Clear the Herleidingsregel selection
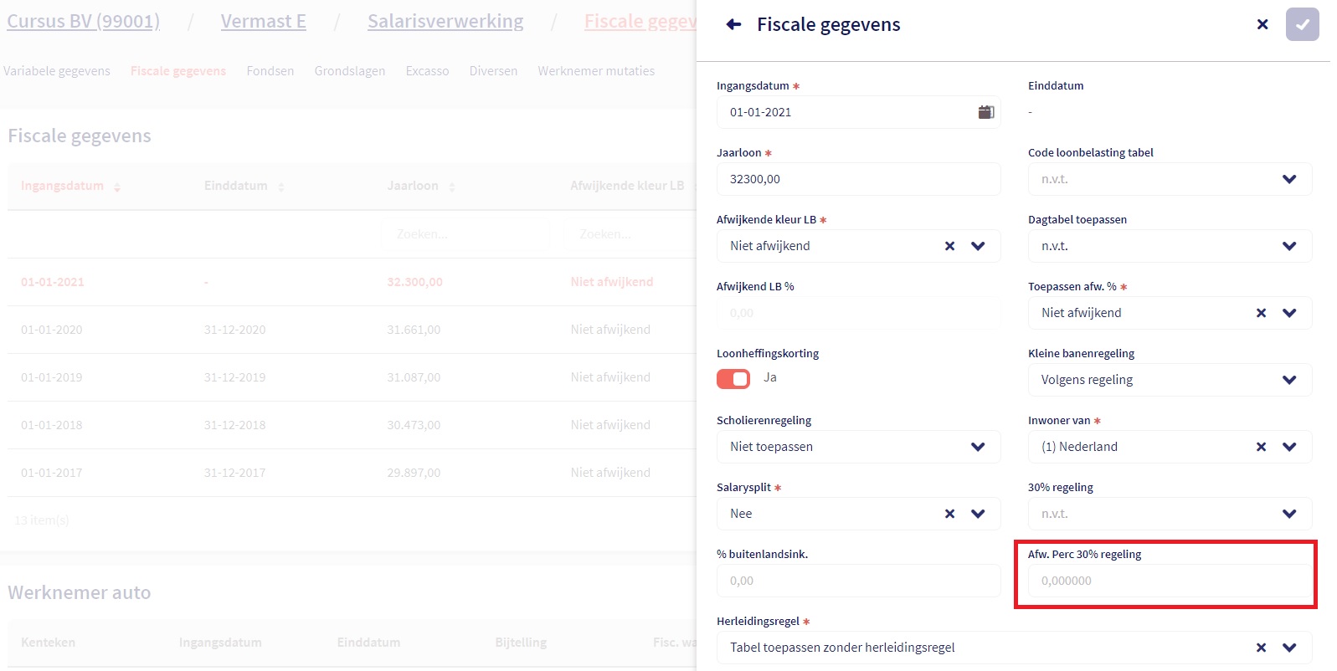The width and height of the screenshot is (1337, 671). (1261, 648)
